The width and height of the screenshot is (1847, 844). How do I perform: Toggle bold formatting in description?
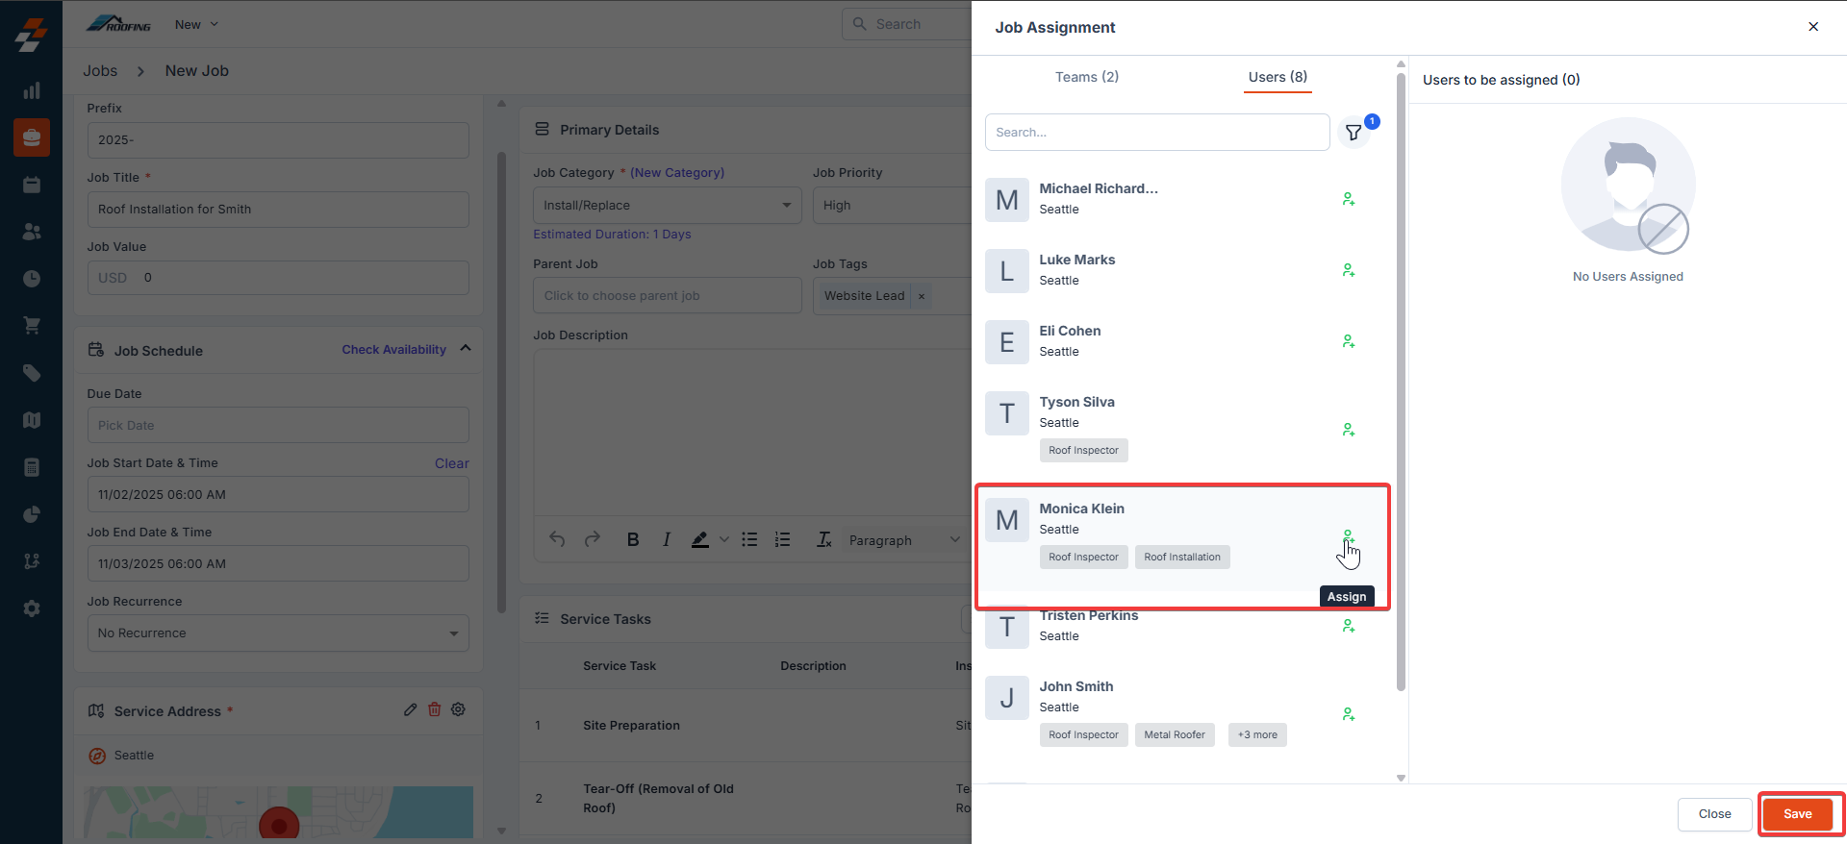(633, 540)
